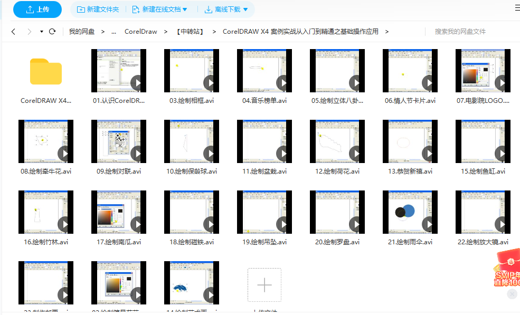520x315 pixels.
Task: Click the 上传 upload button
Action: [37, 9]
